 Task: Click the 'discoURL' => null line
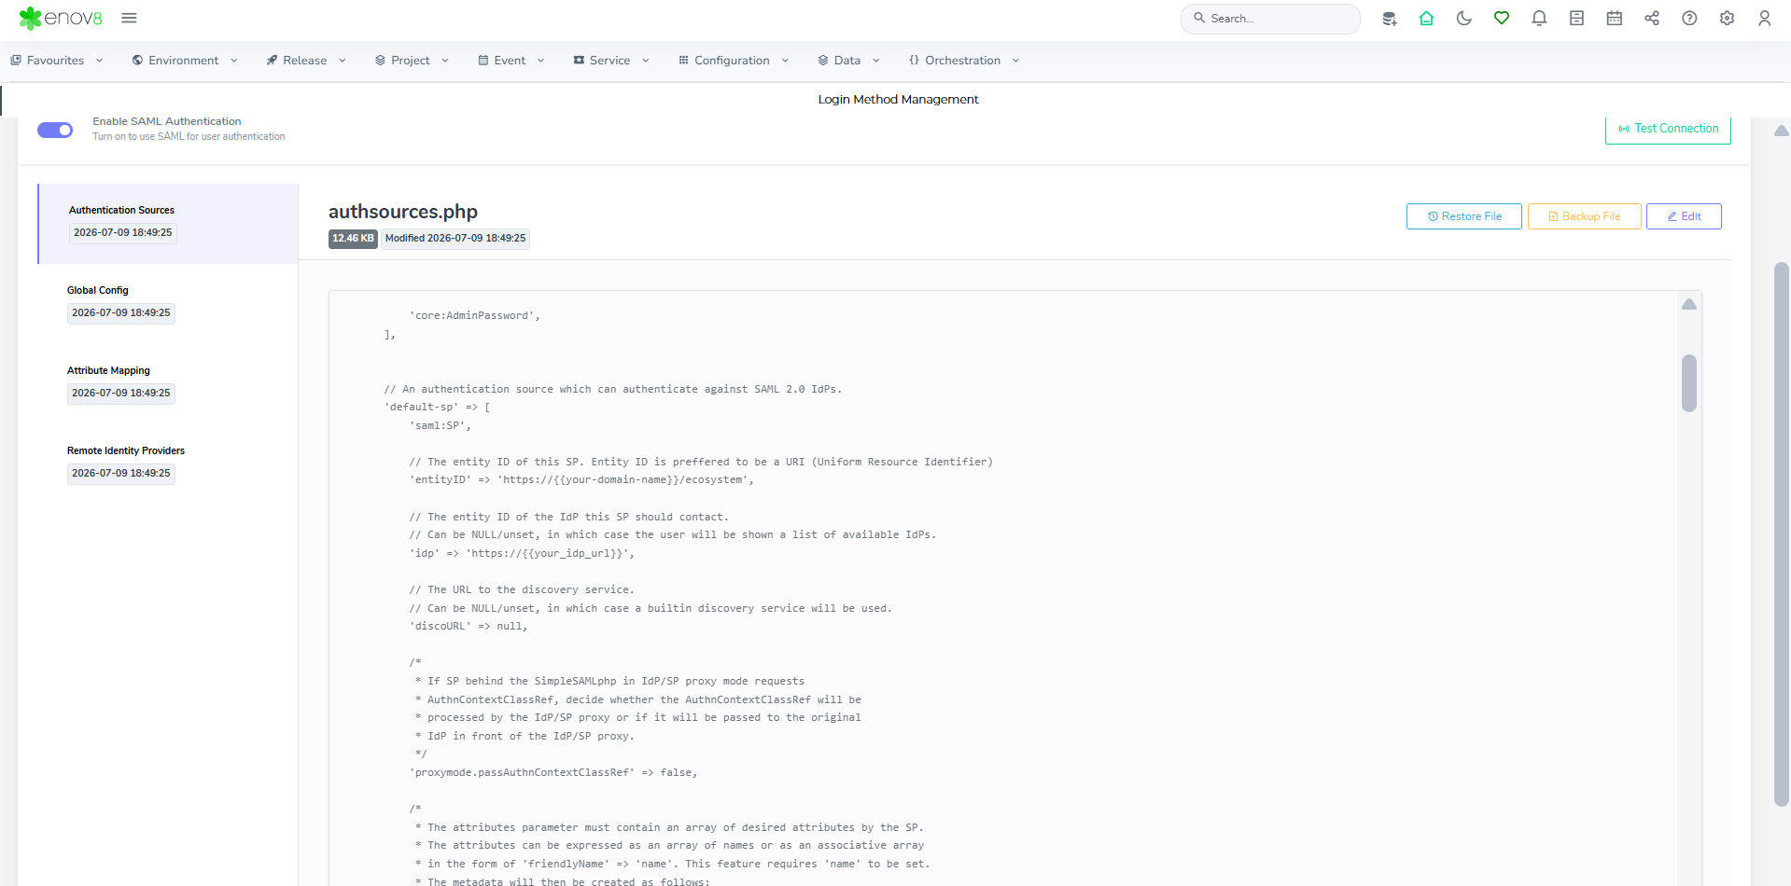[x=469, y=627]
